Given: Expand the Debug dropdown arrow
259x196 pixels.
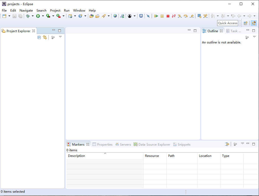Looking at the screenshot, I should pos(33,16).
